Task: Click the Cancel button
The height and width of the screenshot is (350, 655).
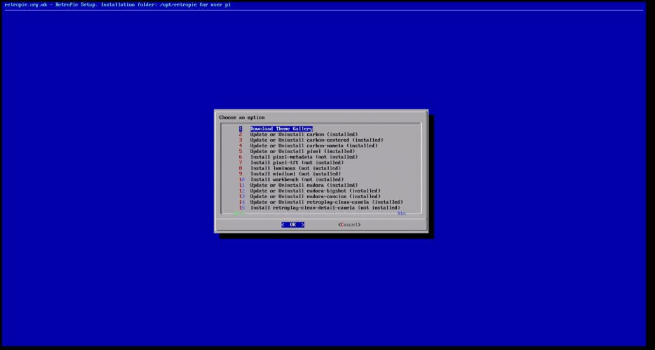Action: [x=349, y=225]
